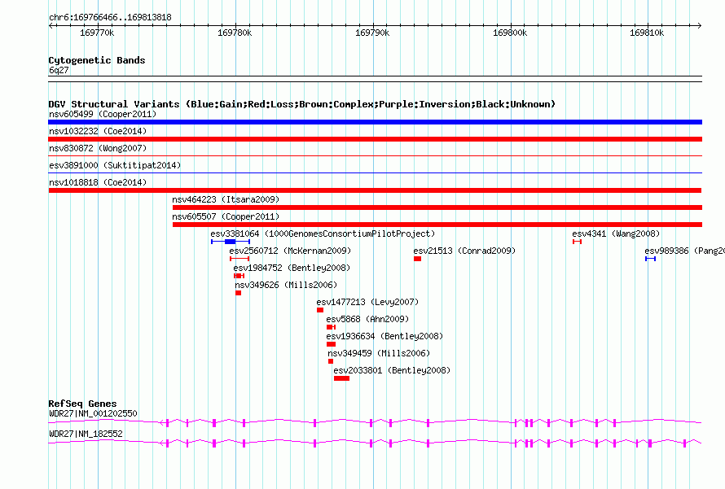Select the nsv1032232 (Coe2014) label
This screenshot has width=725, height=489.
pyautogui.click(x=98, y=131)
